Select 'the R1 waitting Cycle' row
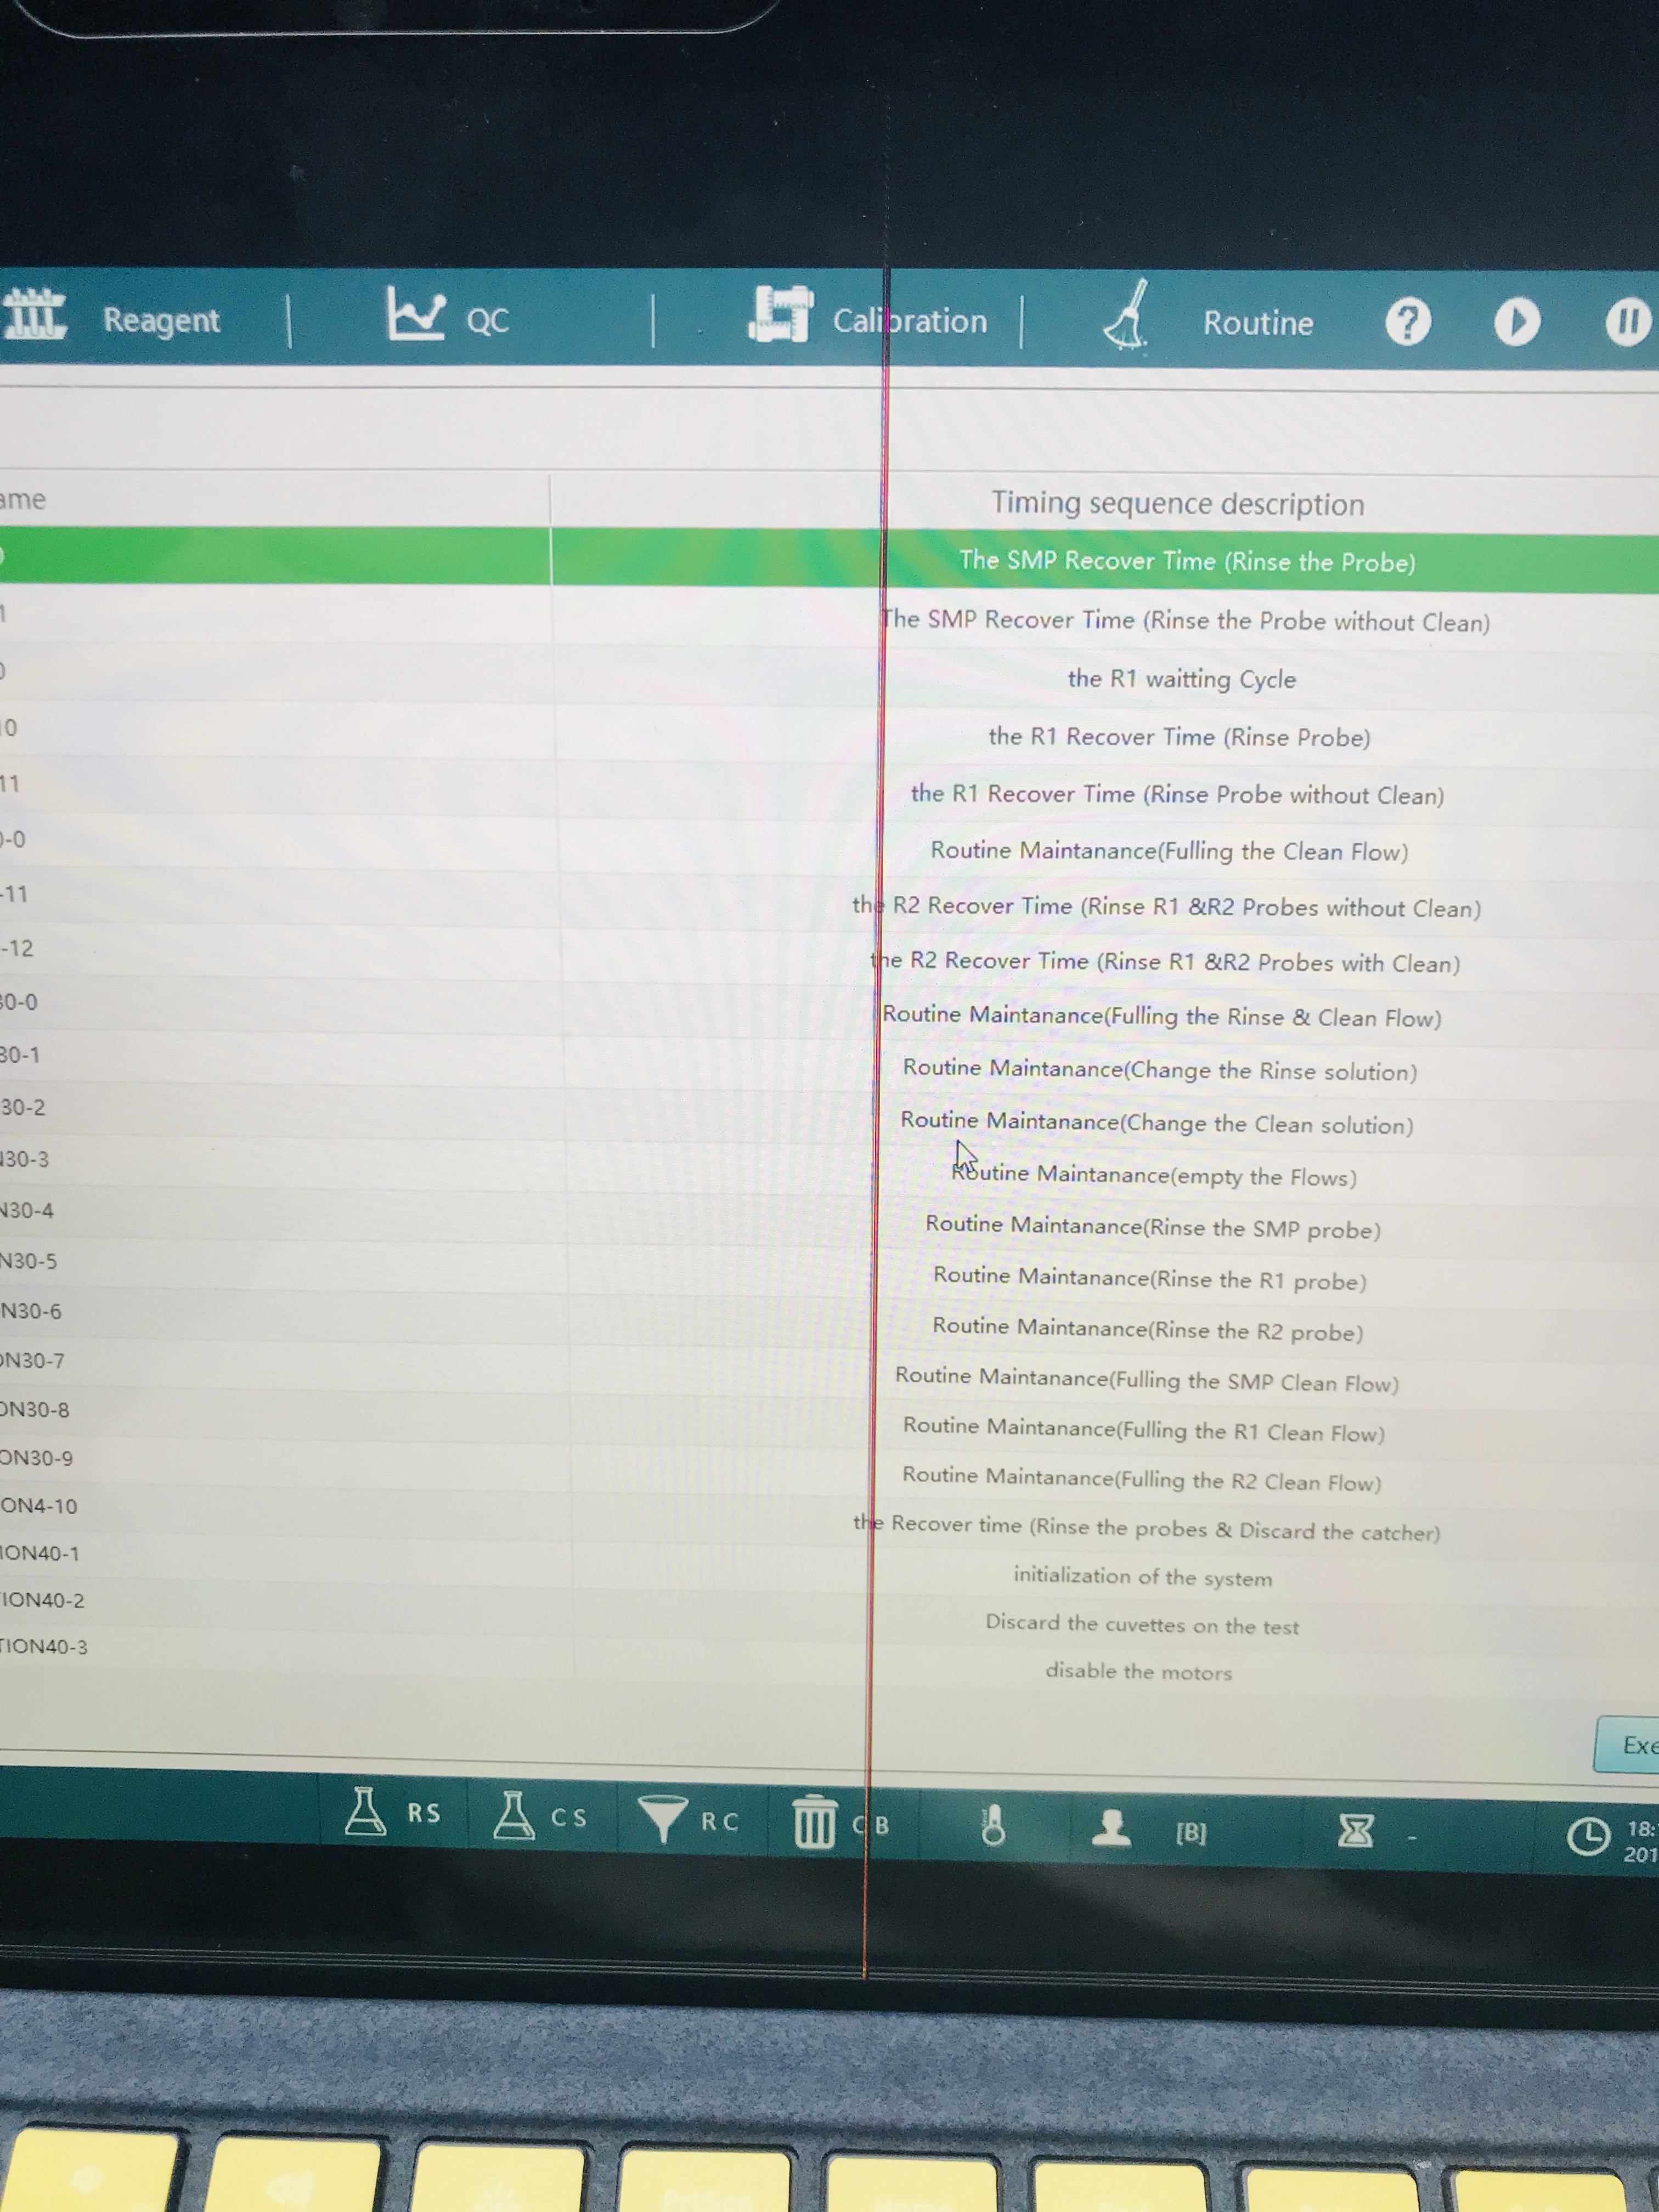The width and height of the screenshot is (1659, 2212). pyautogui.click(x=1181, y=679)
